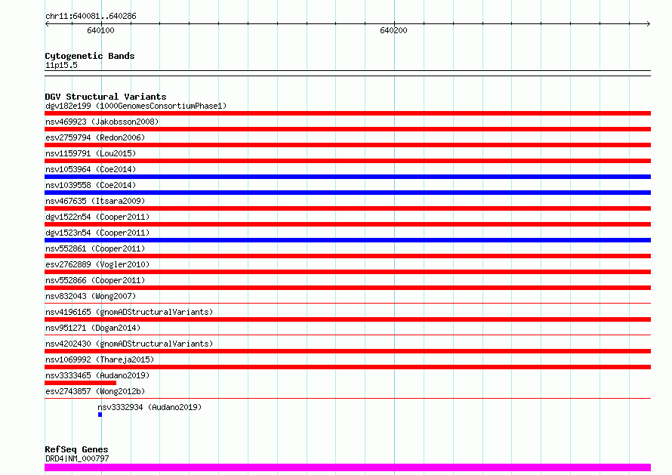The width and height of the screenshot is (672, 475).
Task: Click the 640200 ruler position label
Action: tap(393, 30)
